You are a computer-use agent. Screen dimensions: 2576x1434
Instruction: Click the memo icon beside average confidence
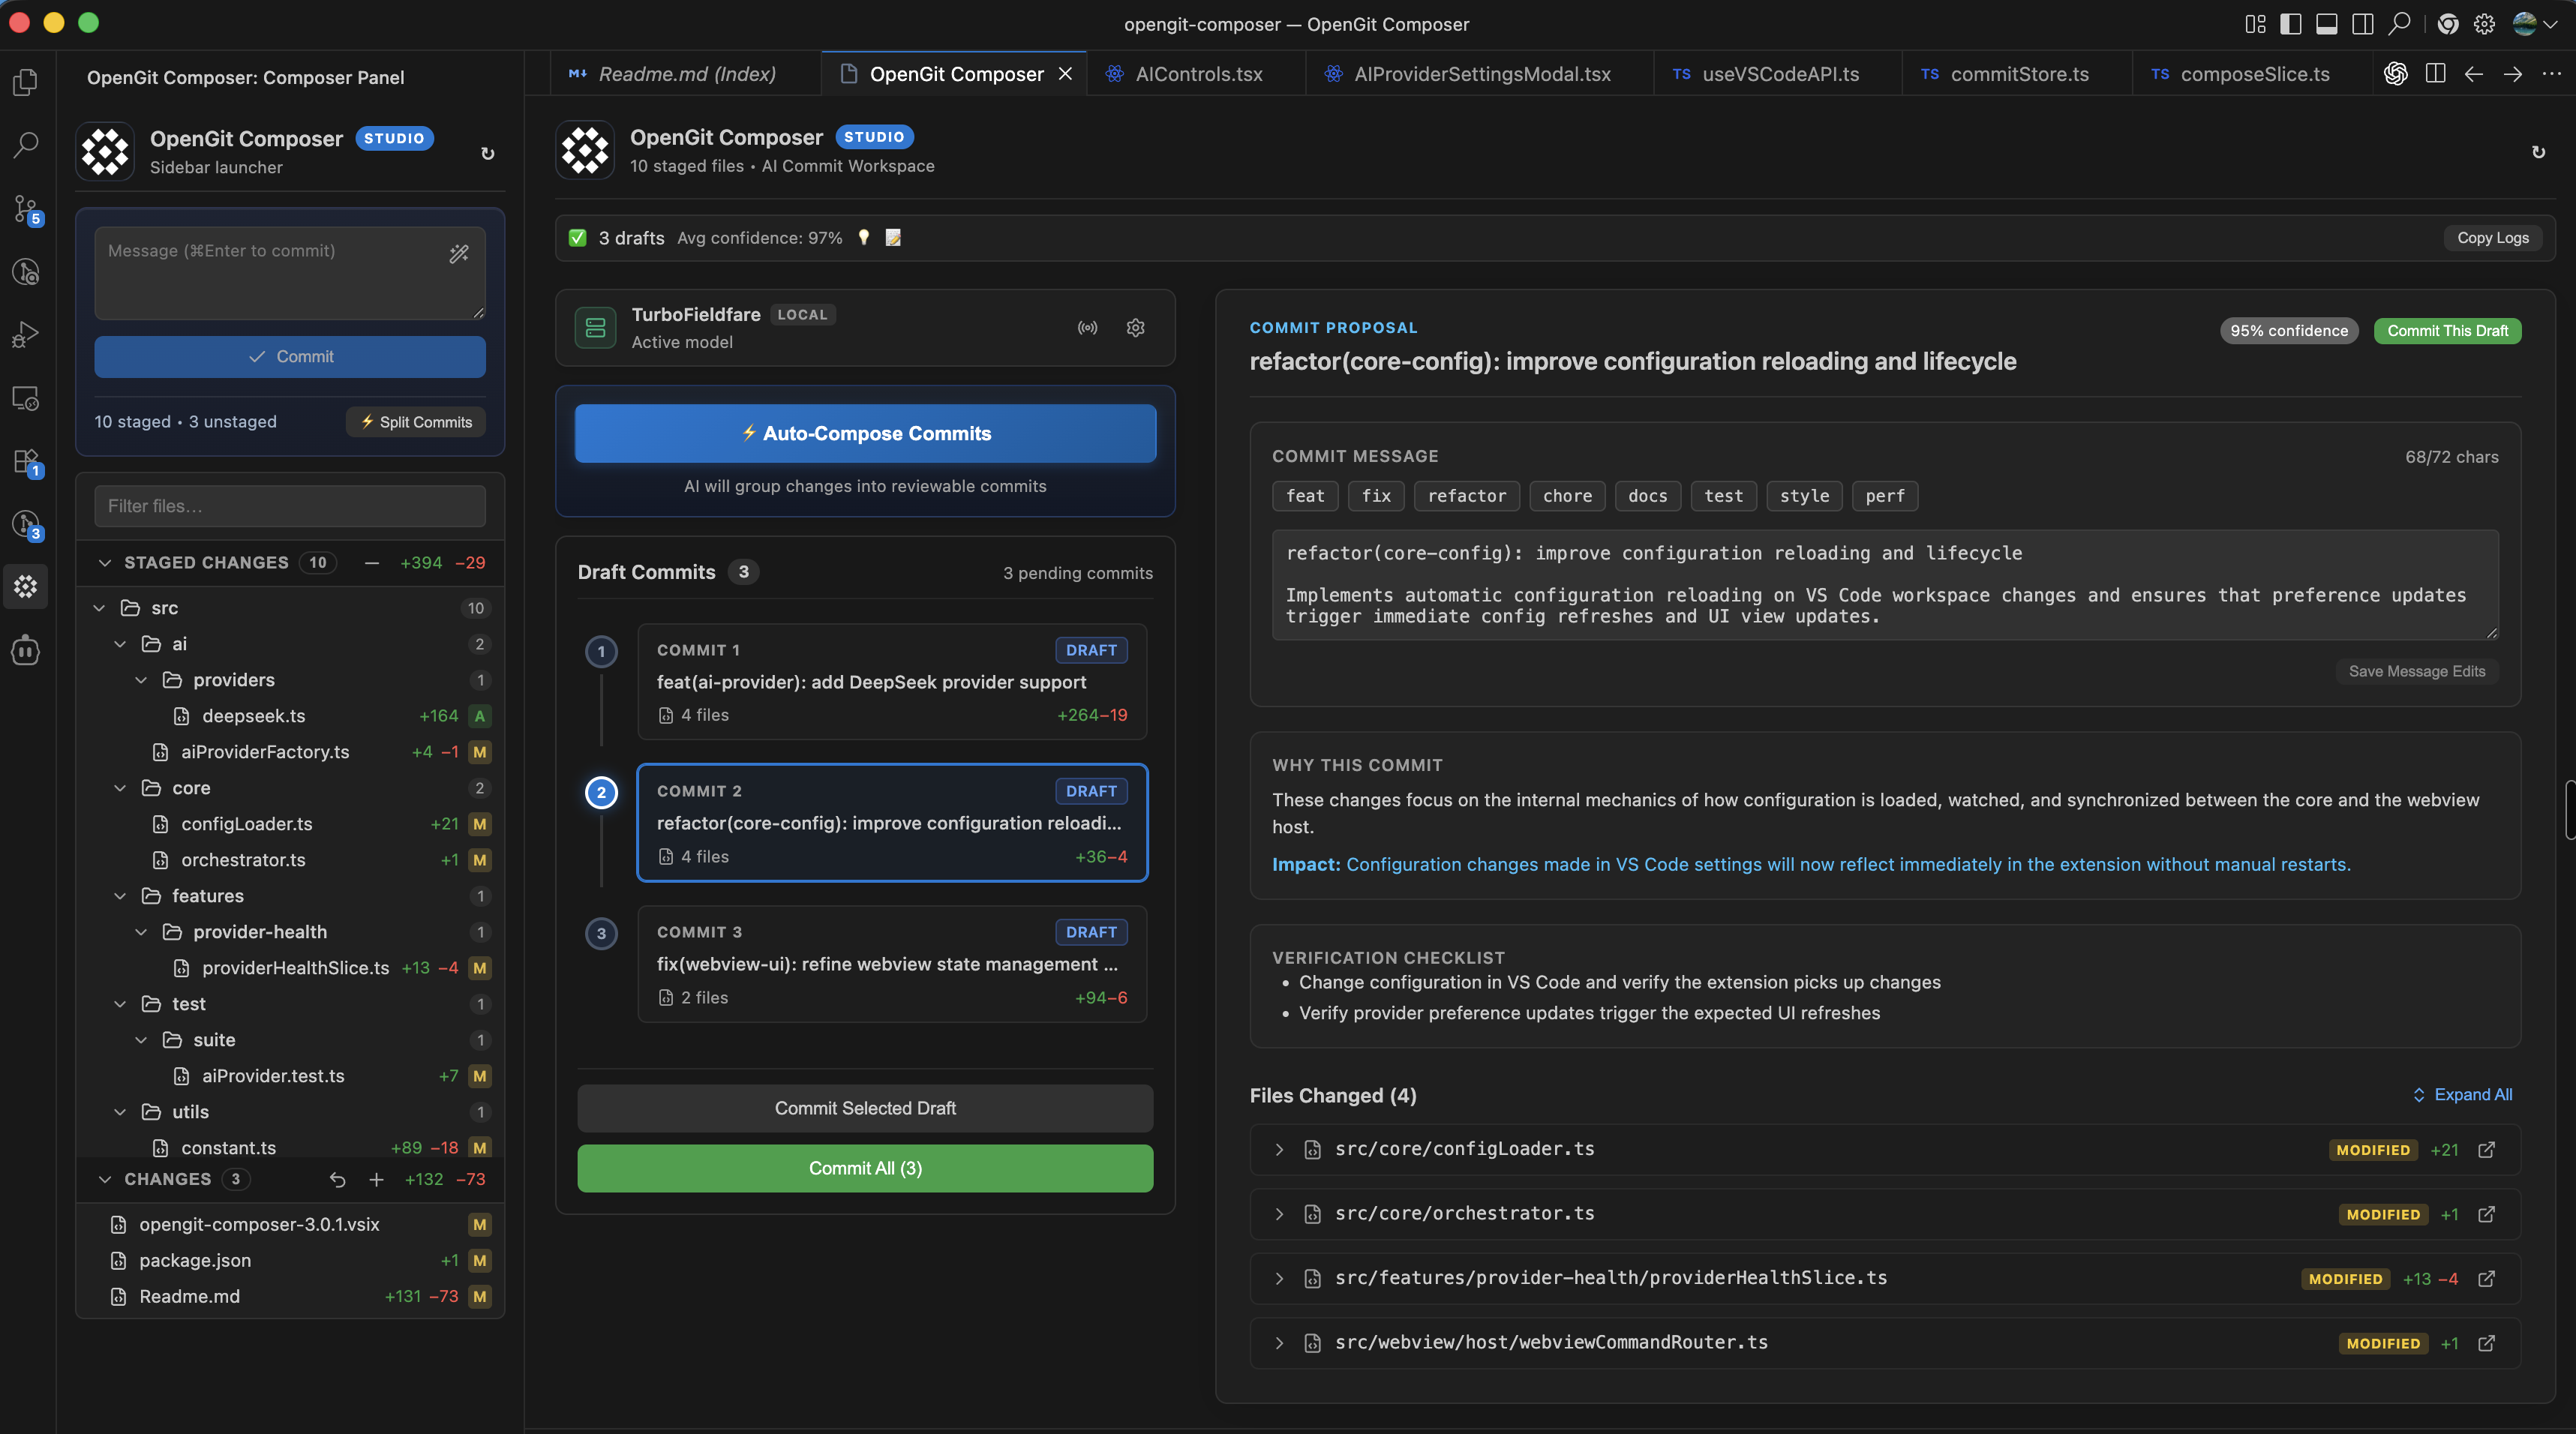(893, 238)
